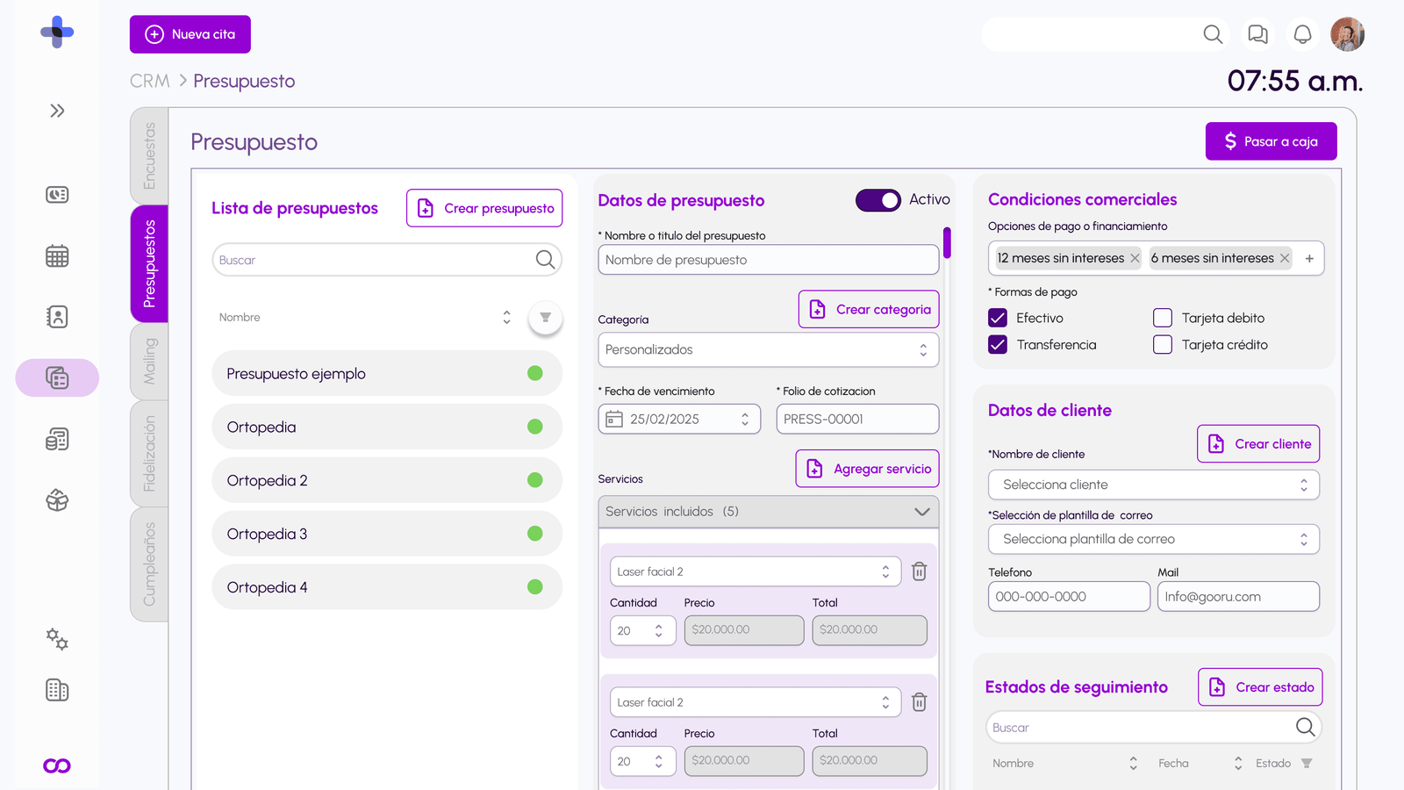The image size is (1404, 790).
Task: Collapse the Servicios incluidos section
Action: coord(921,512)
